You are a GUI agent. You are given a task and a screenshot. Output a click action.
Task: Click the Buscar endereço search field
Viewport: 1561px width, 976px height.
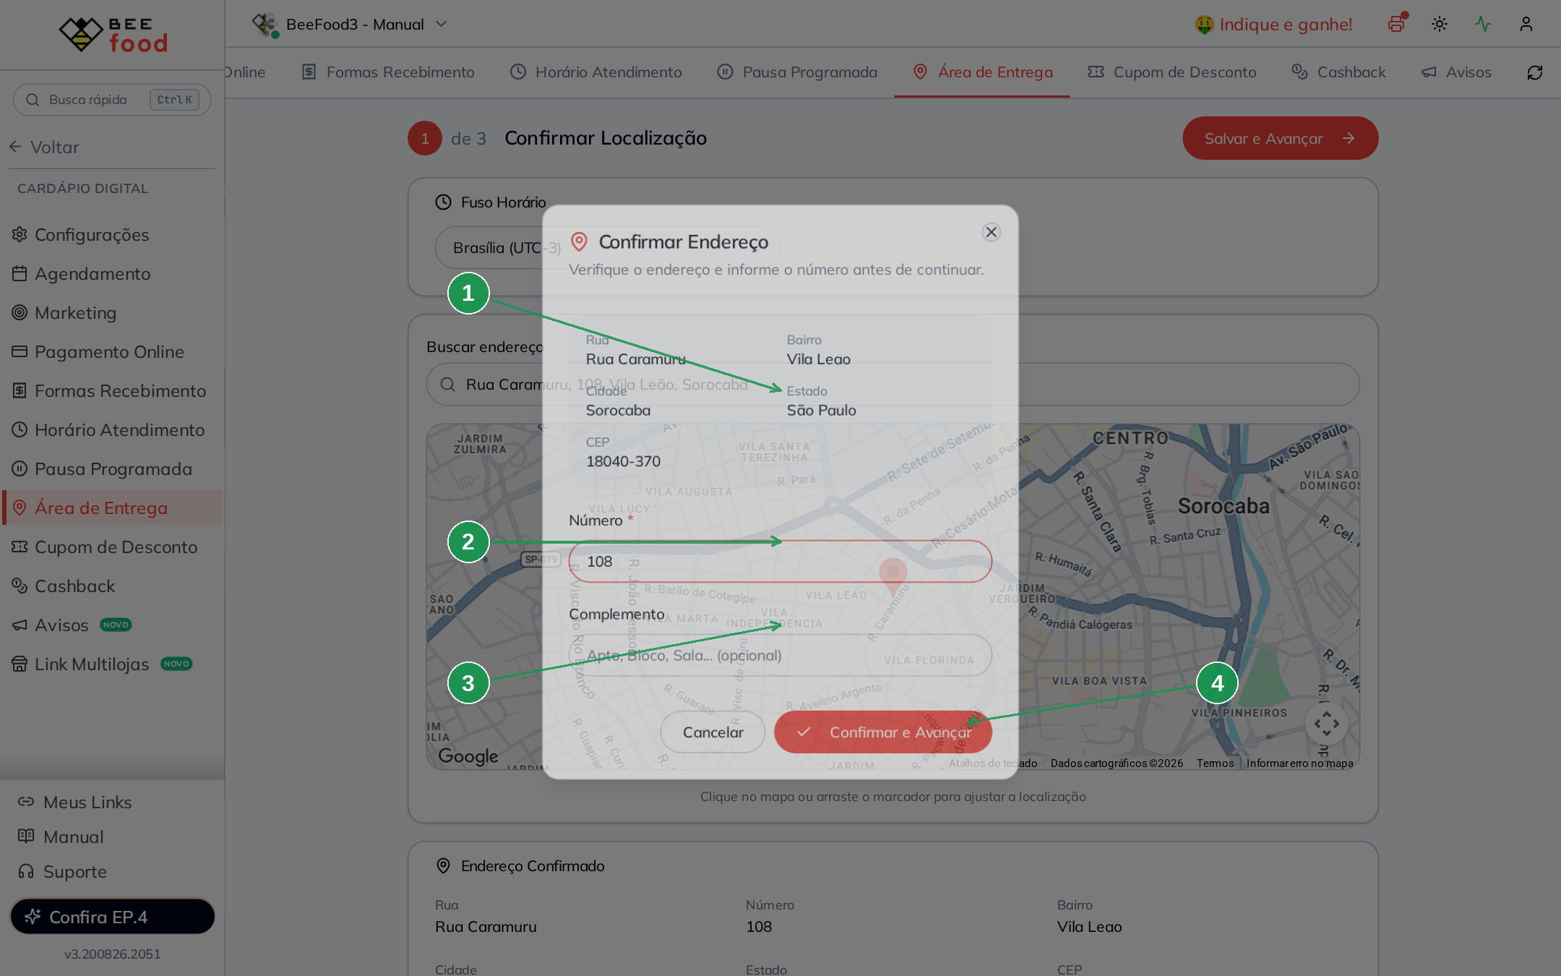(893, 385)
